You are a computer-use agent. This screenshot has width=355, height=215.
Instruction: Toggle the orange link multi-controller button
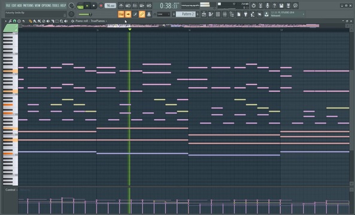(x=142, y=14)
